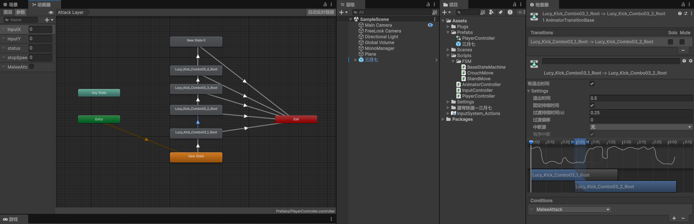Open Project panel kebab menu

pyautogui.click(x=521, y=5)
